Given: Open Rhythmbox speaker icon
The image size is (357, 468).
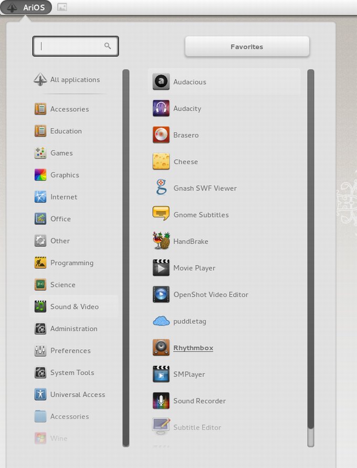Looking at the screenshot, I should click(x=161, y=348).
